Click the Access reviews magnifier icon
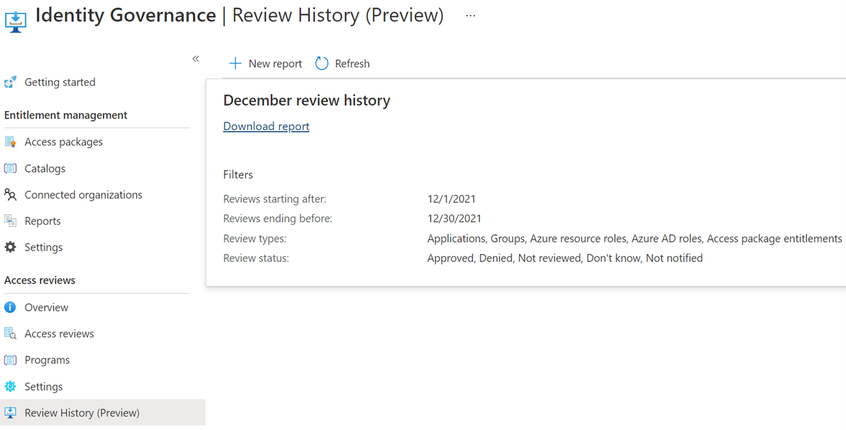Screen dimensions: 846x430 pyautogui.click(x=10, y=333)
